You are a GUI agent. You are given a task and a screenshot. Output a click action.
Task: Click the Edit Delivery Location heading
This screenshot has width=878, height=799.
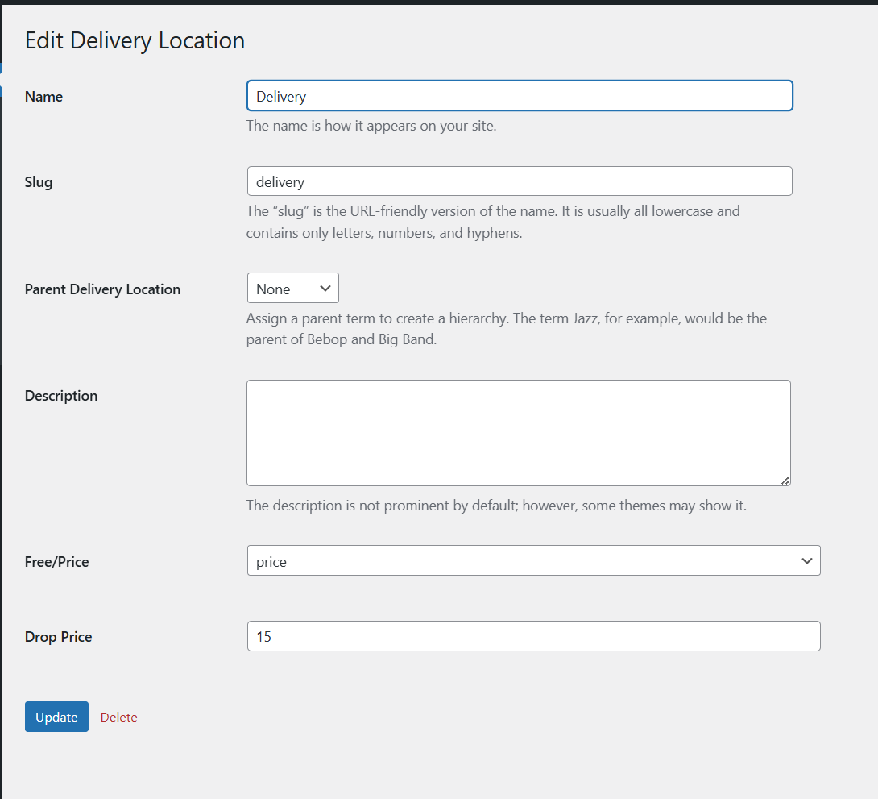(135, 40)
